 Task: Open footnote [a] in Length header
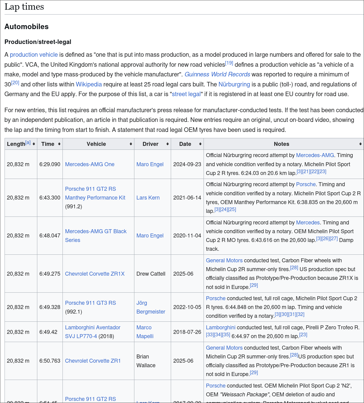[28, 142]
